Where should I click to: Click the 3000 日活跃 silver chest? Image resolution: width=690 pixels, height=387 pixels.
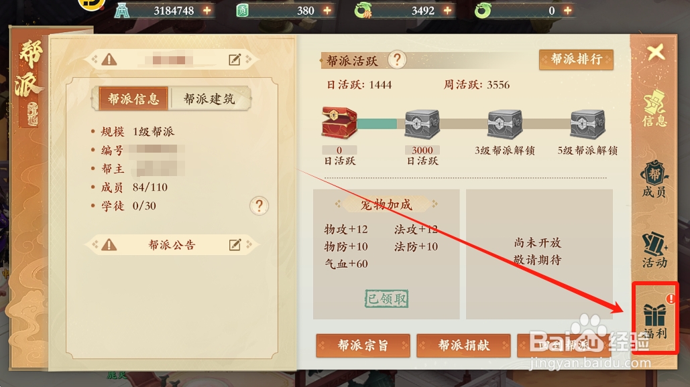point(422,124)
